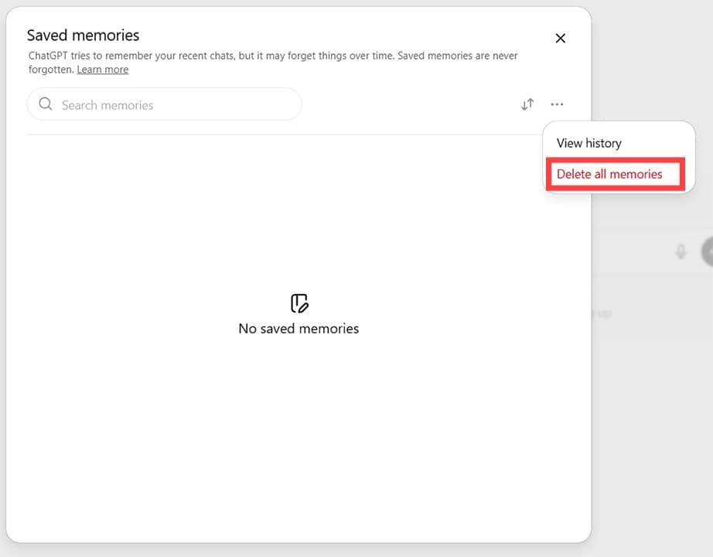Image resolution: width=713 pixels, height=557 pixels.
Task: Click the memory note icon above No saved memories
Action: (299, 303)
